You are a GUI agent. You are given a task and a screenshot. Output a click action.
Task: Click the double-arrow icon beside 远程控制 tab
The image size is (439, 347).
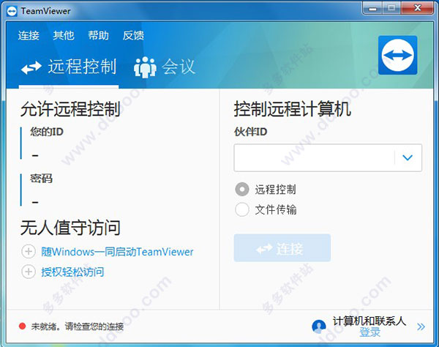[31, 67]
